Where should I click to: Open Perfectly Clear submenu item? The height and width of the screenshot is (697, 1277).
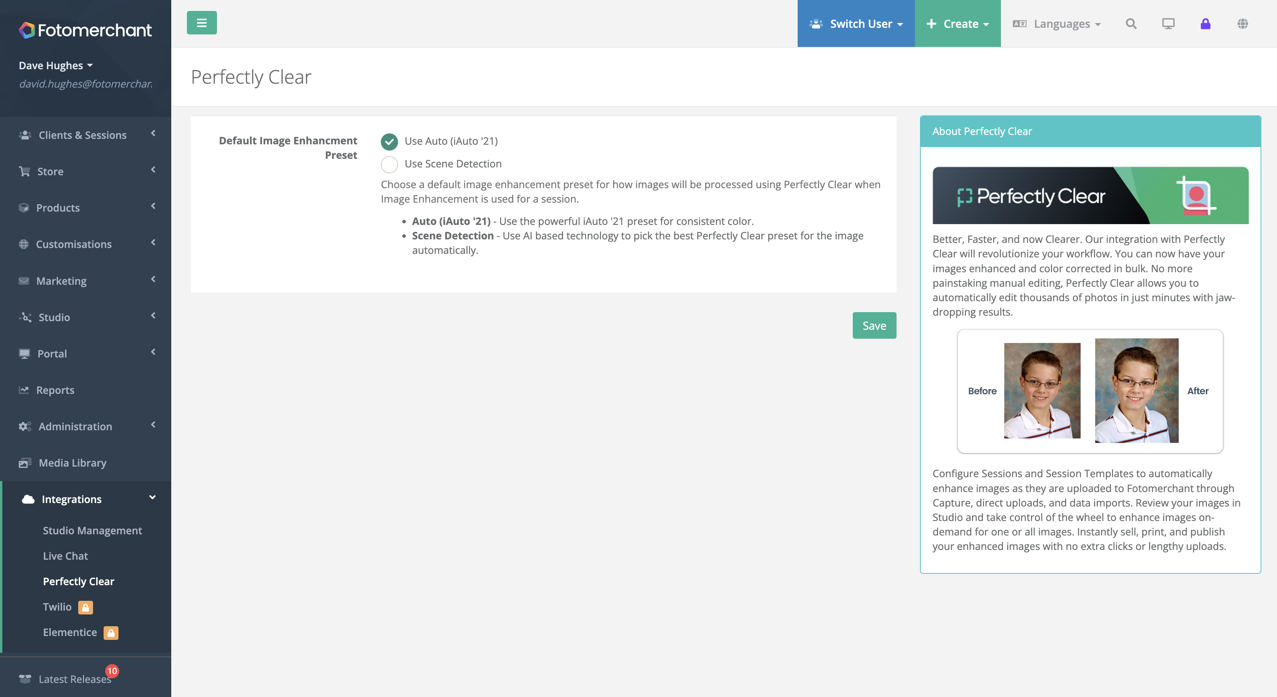click(78, 582)
